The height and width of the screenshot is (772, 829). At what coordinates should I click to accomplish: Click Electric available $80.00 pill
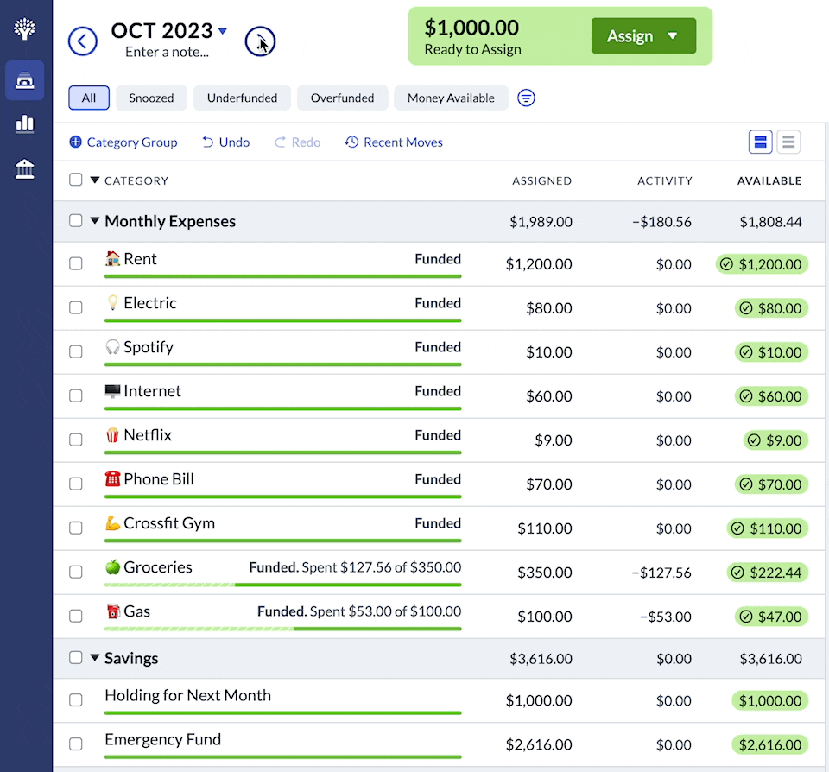pos(771,307)
